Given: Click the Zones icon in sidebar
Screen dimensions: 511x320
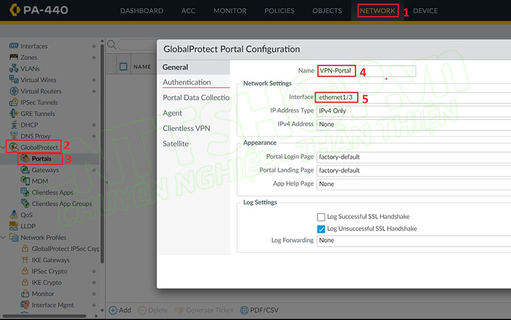Looking at the screenshot, I should coord(13,57).
